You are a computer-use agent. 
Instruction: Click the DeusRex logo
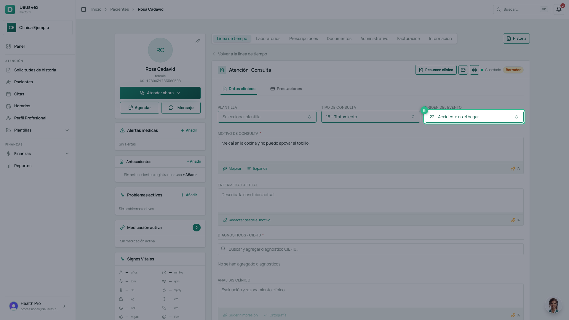click(x=10, y=9)
